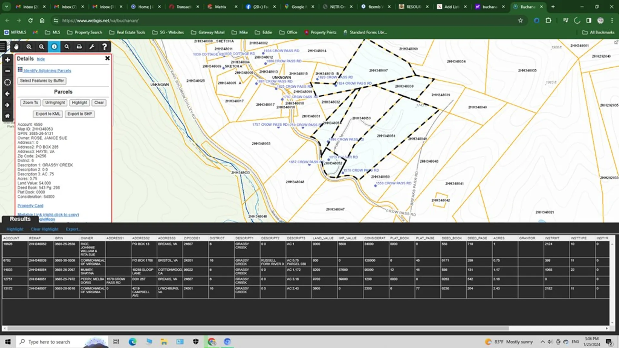Return to the map home view
The width and height of the screenshot is (619, 348).
tap(7, 116)
